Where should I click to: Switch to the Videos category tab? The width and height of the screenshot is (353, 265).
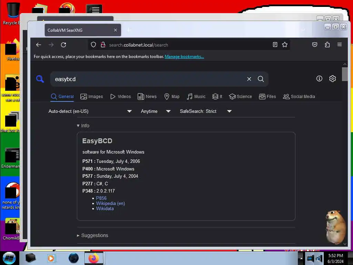(x=120, y=97)
